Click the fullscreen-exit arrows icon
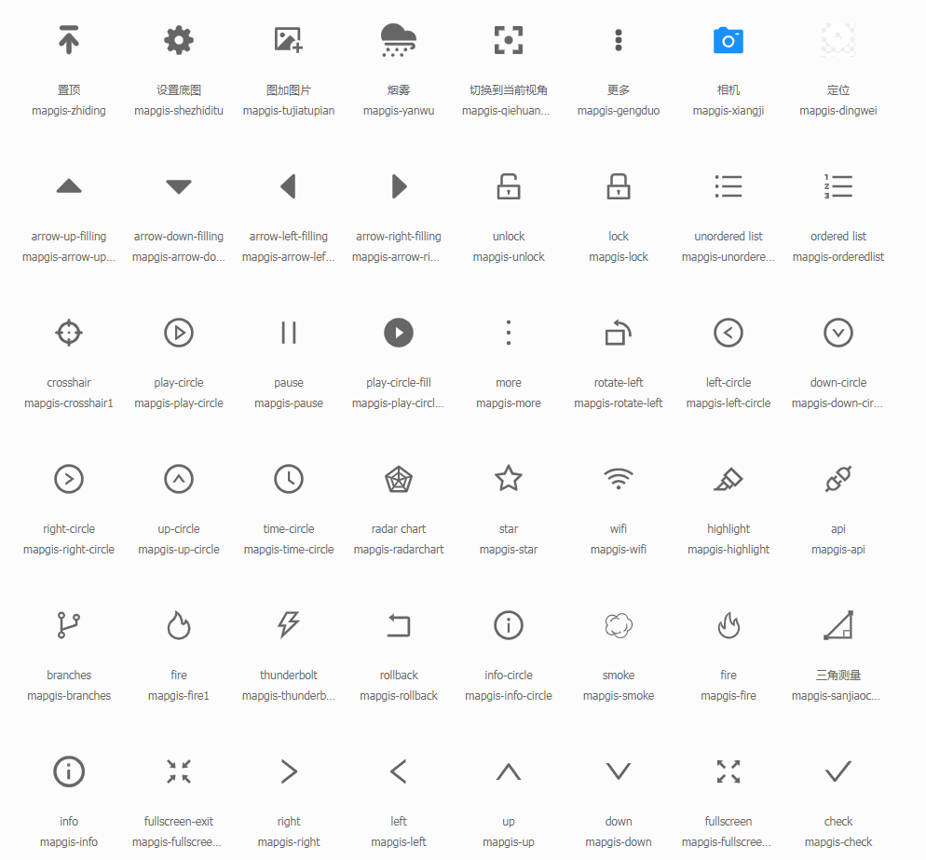 178,771
